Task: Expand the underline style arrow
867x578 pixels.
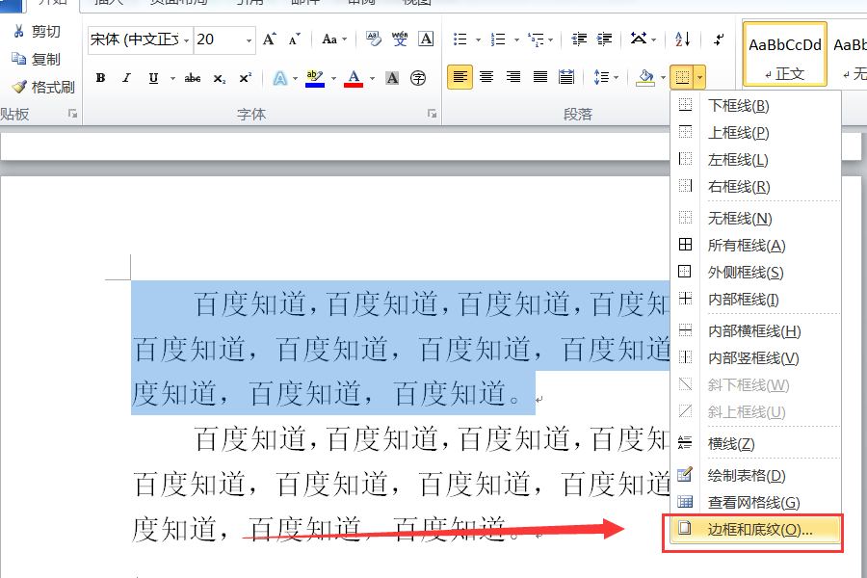Action: [x=172, y=79]
